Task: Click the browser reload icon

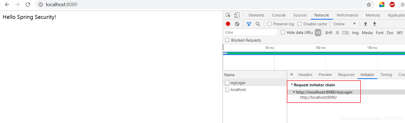Action: (x=28, y=5)
